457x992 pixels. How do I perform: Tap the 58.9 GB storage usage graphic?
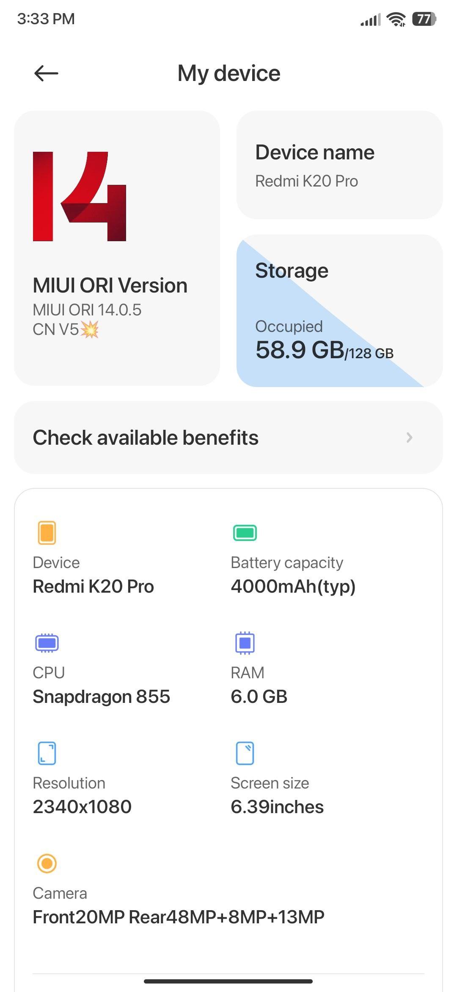point(325,351)
